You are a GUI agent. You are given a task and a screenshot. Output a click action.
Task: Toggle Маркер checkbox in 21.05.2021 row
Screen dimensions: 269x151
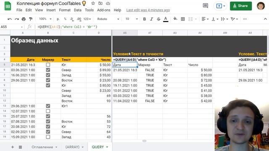48,65
